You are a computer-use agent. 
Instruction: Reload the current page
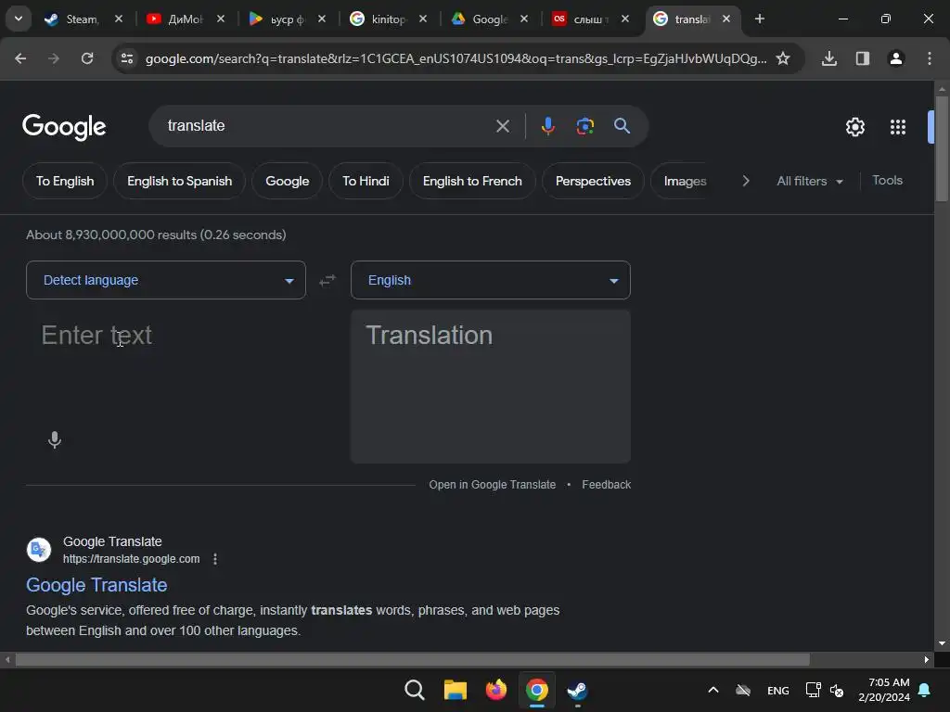(87, 58)
